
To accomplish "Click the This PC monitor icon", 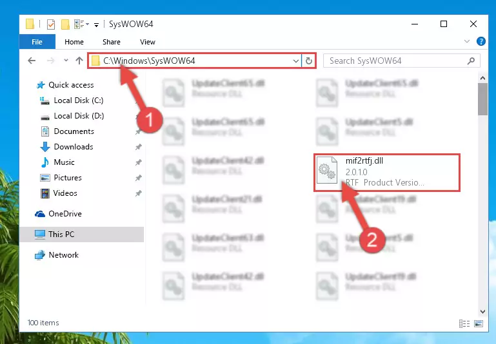I will point(40,234).
